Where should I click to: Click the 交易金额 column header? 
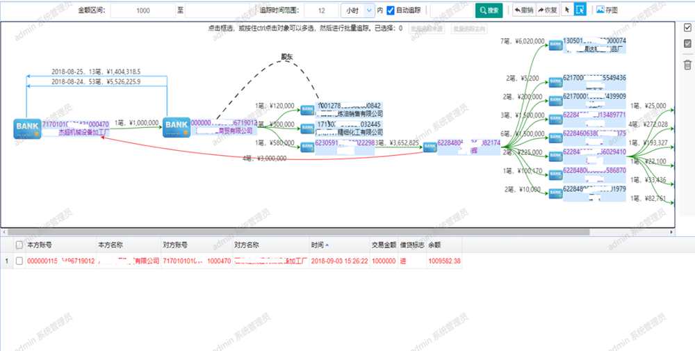tap(384, 245)
